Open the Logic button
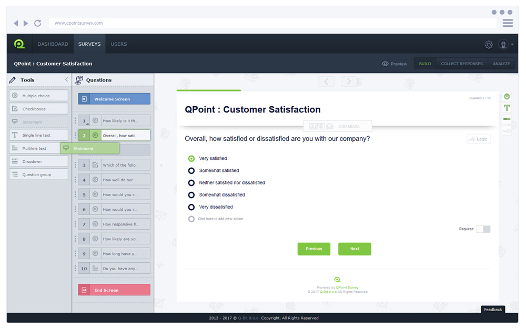Image resolution: width=526 pixels, height=329 pixels. (478, 139)
